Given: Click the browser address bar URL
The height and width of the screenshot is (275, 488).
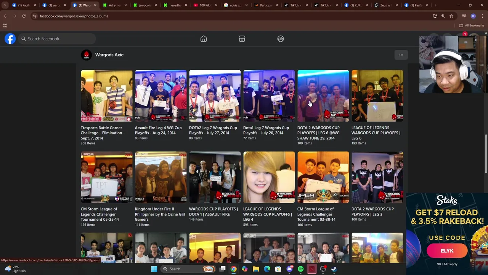Looking at the screenshot, I should coord(74,16).
